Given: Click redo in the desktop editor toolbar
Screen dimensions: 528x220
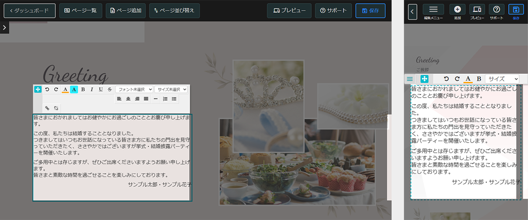Looking at the screenshot, I should (56, 89).
